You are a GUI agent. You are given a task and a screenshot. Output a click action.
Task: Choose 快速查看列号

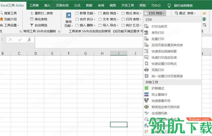pyautogui.click(x=172, y=101)
